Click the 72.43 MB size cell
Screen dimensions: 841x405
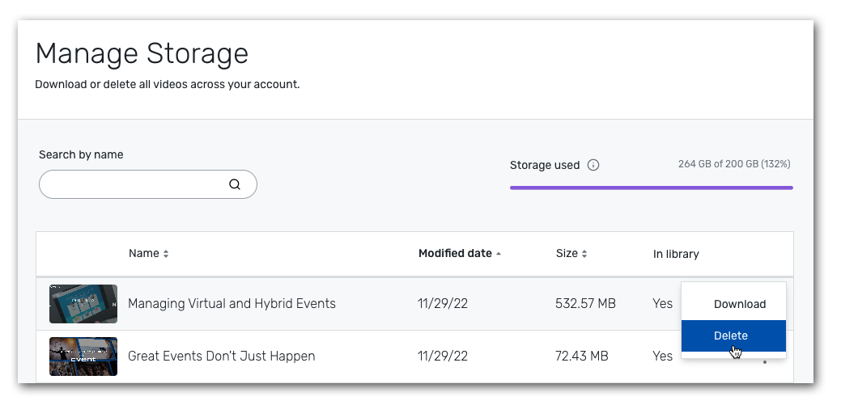click(x=582, y=356)
